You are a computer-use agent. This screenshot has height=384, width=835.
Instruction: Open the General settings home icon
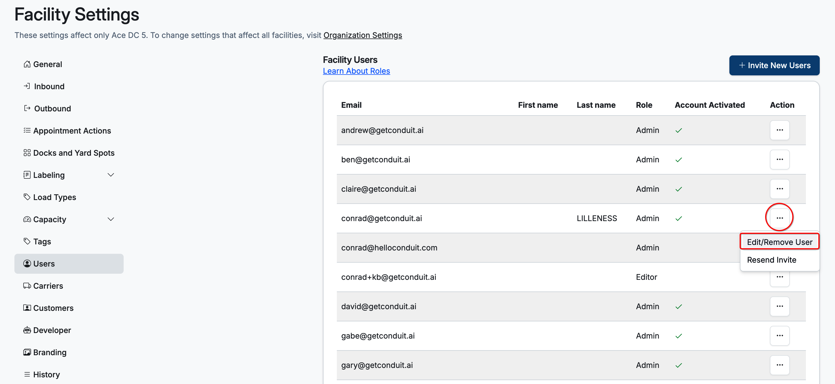coord(27,64)
